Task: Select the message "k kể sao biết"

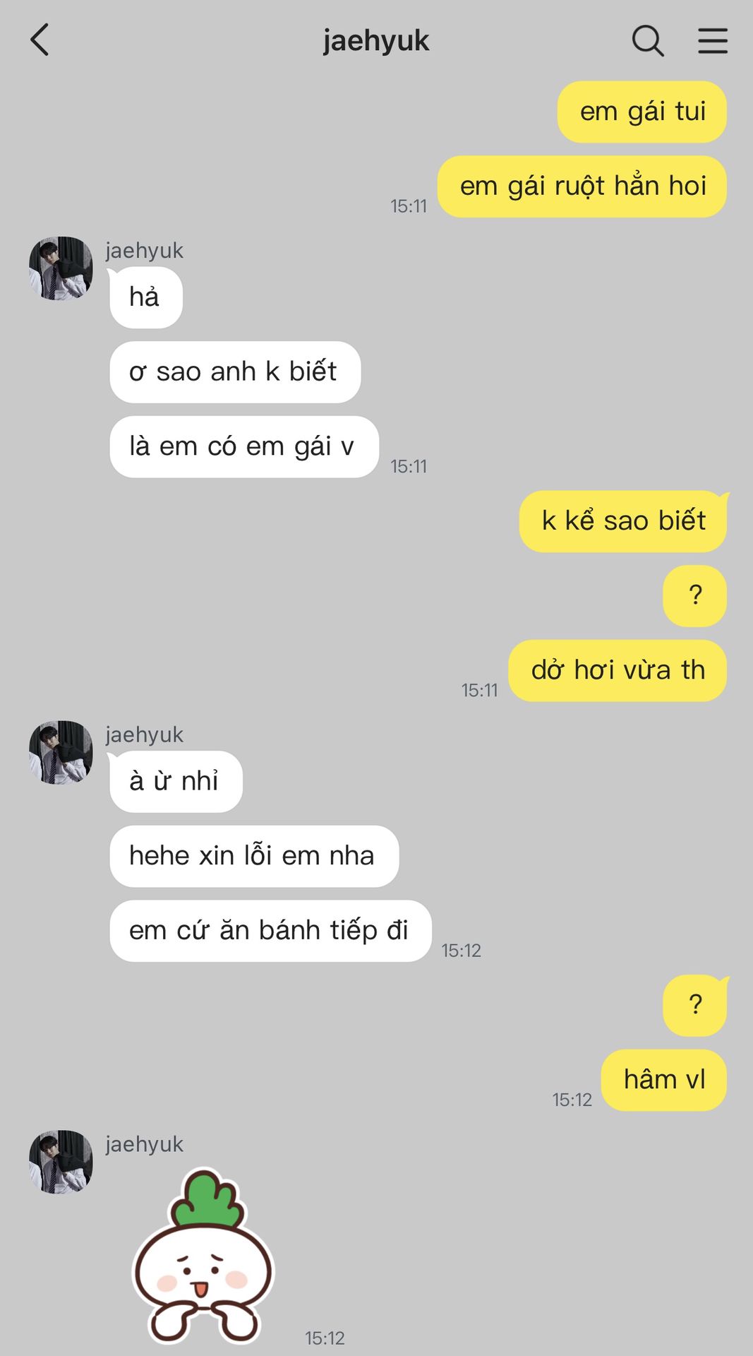Action: [x=623, y=521]
